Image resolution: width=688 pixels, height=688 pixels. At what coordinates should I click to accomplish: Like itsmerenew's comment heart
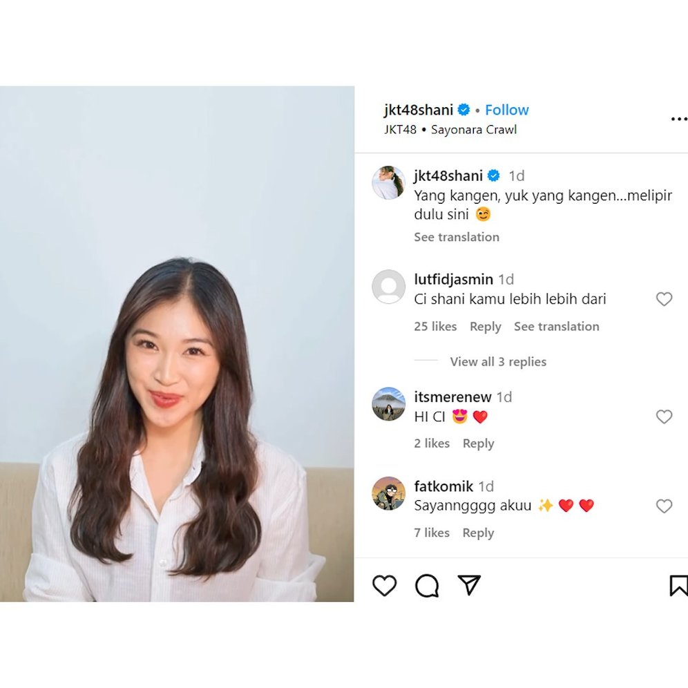[x=664, y=417]
